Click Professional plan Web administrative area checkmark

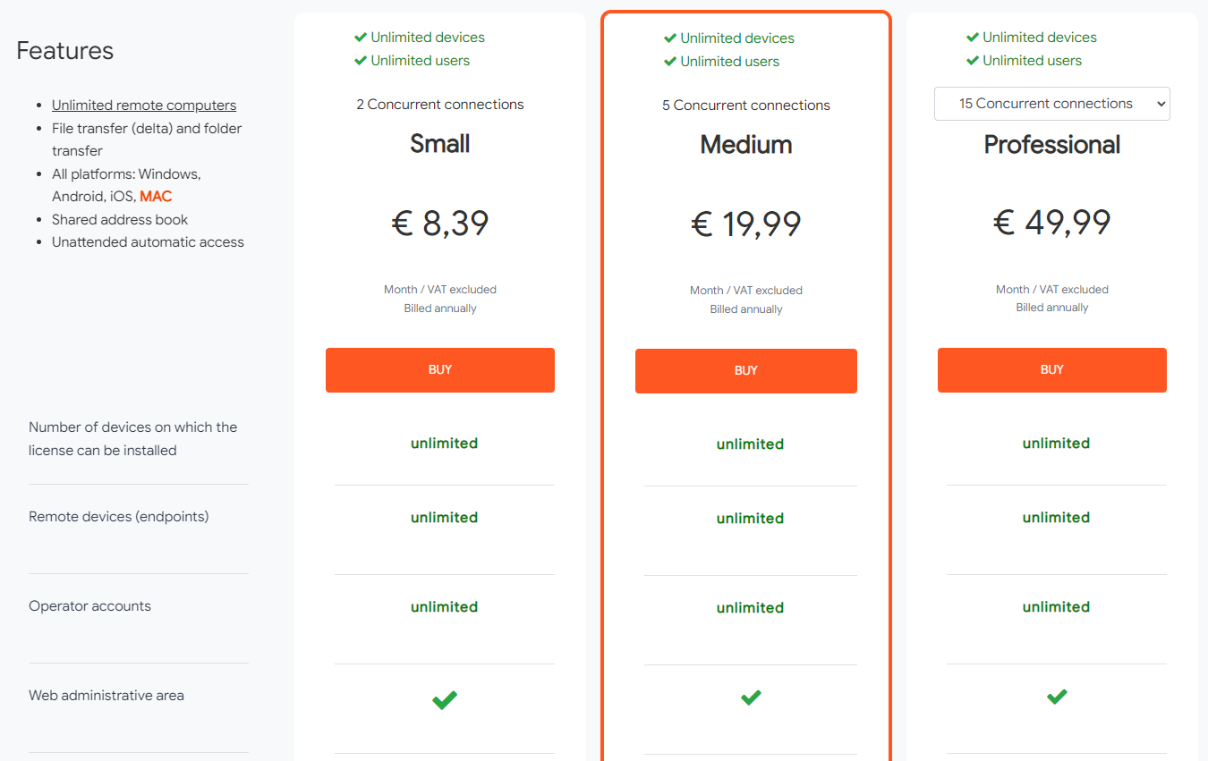click(1057, 696)
